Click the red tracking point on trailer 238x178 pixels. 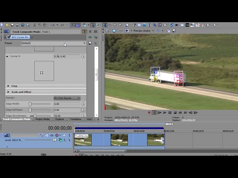[178, 82]
